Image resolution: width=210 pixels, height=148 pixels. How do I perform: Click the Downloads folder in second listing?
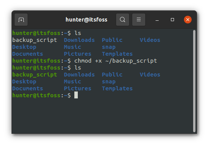pos(79,75)
